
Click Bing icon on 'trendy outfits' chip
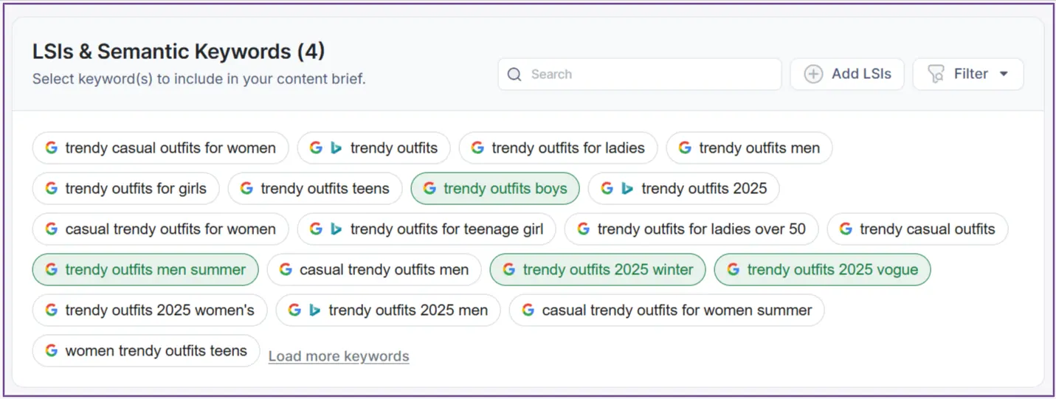[336, 148]
